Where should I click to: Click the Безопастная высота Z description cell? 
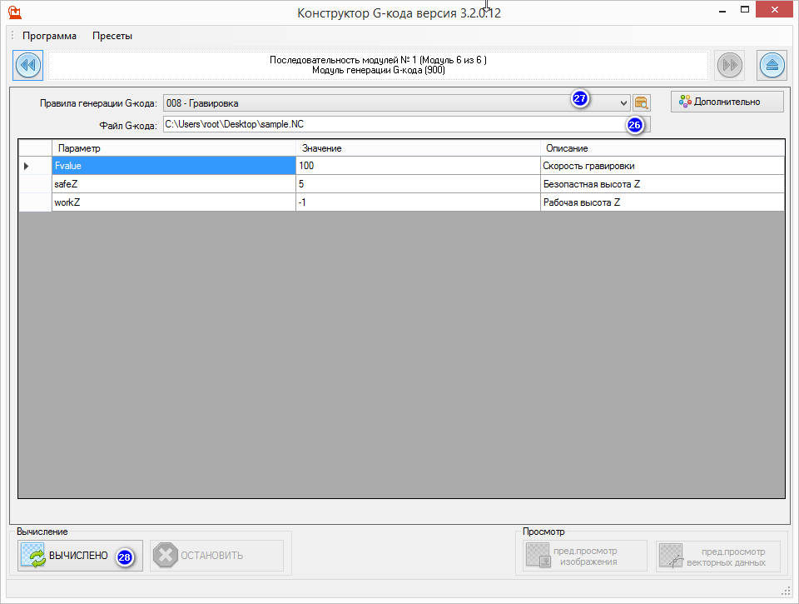click(663, 184)
